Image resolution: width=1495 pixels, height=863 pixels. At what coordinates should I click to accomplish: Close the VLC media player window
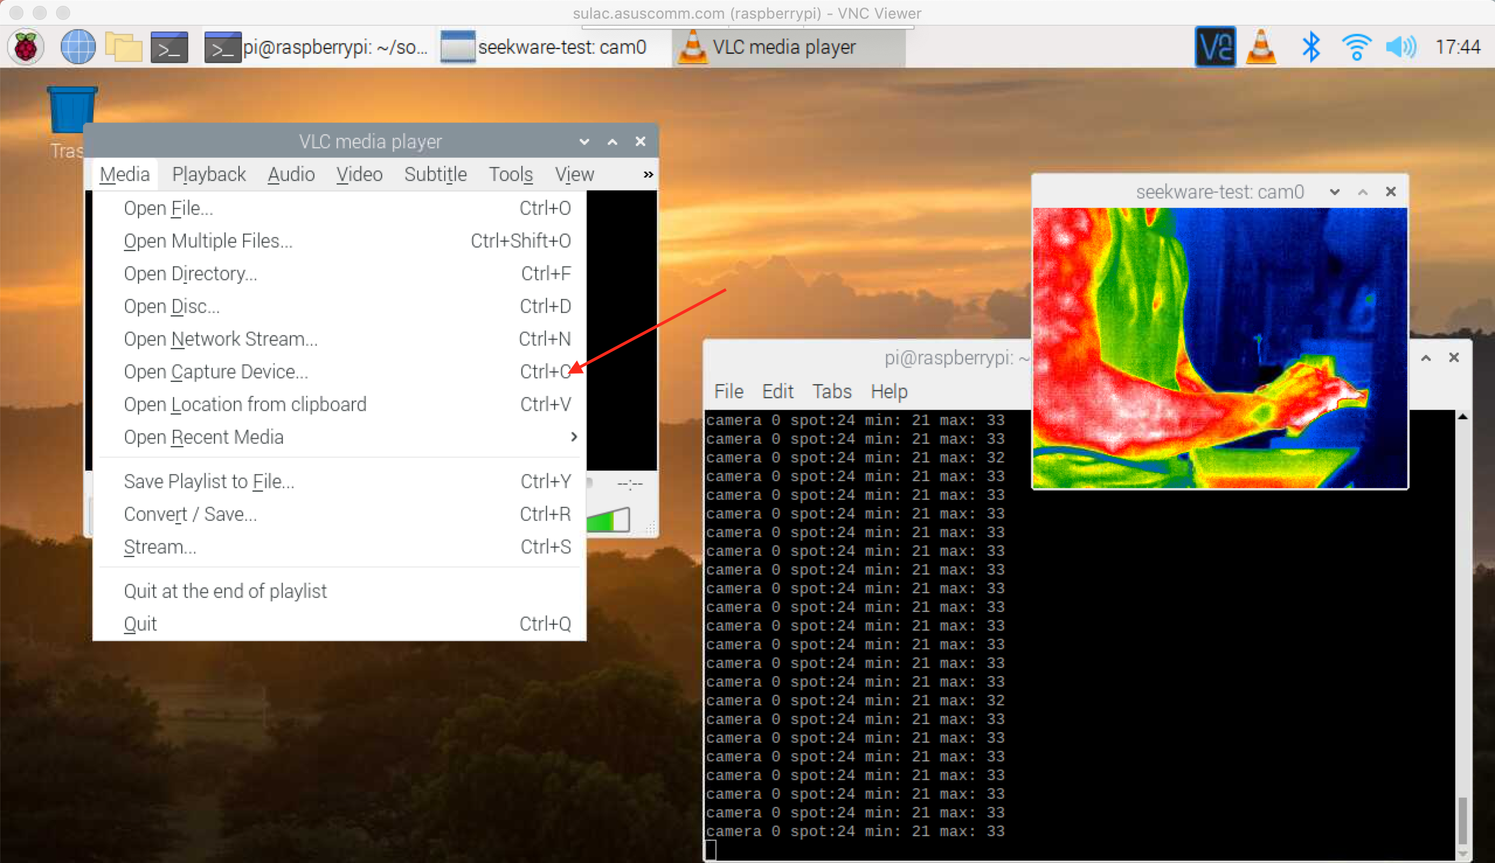tap(641, 142)
